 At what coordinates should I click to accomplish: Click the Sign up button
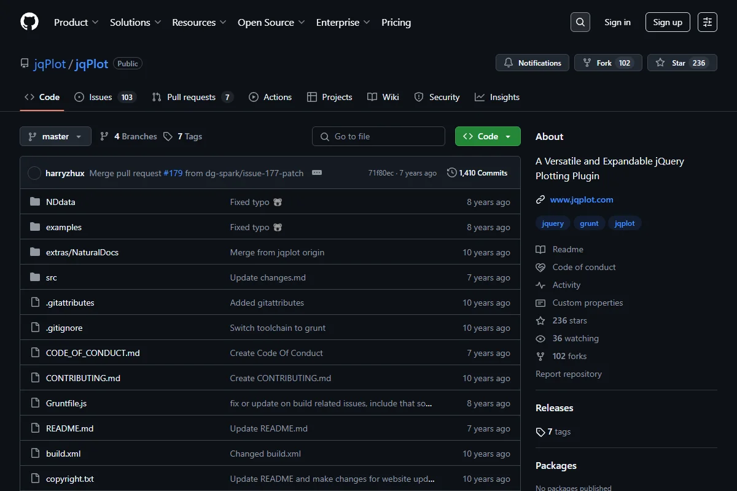point(668,22)
